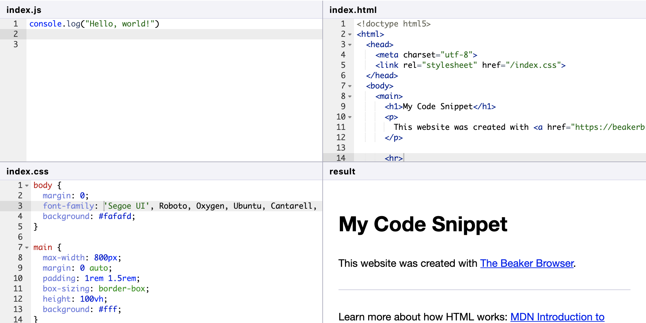Viewport: 646px width, 323px height.
Task: Click line number 2 in index.js gutter
Action: pyautogui.click(x=16, y=34)
